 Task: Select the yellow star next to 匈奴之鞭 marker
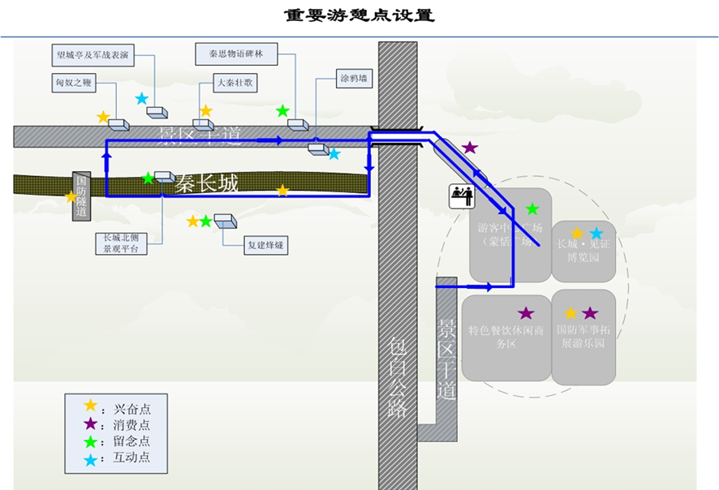point(103,117)
